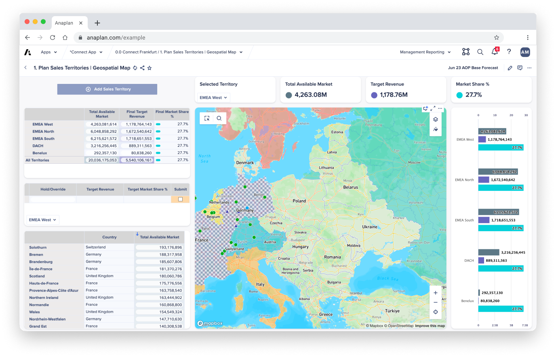Sort by the Total Available Market column header
The image size is (556, 357).
pyautogui.click(x=160, y=237)
